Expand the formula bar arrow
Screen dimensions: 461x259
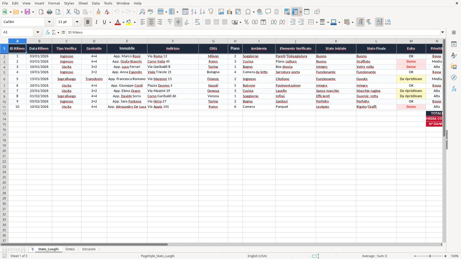click(443, 32)
